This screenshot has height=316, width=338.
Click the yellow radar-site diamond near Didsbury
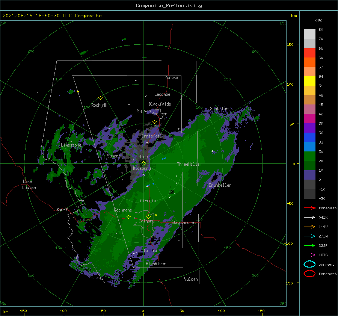(143, 163)
